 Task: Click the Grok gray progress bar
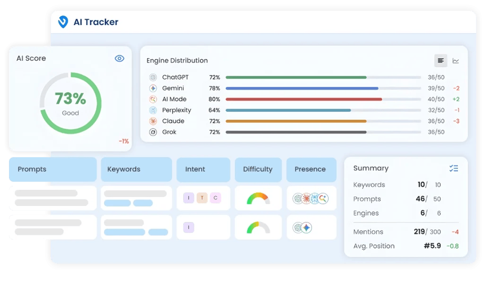296,132
